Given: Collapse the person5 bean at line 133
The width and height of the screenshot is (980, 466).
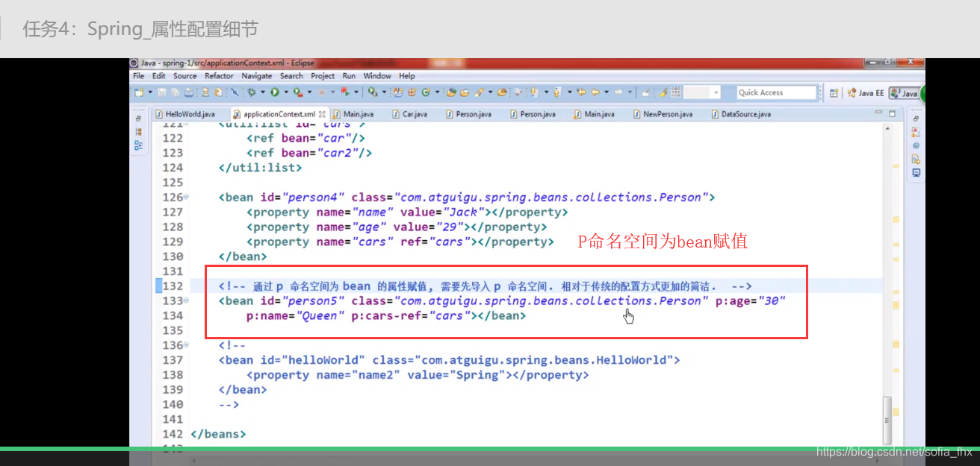Looking at the screenshot, I should 186,300.
